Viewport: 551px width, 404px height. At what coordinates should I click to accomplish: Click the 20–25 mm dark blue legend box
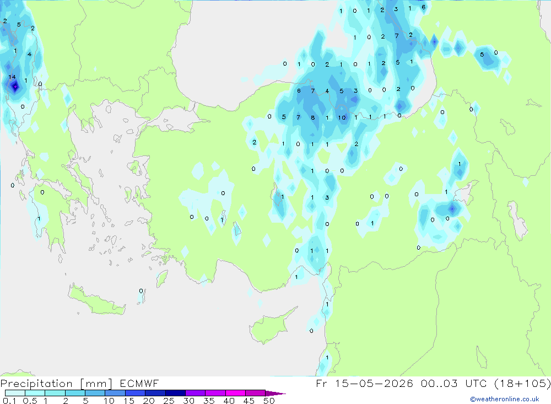coord(155,393)
